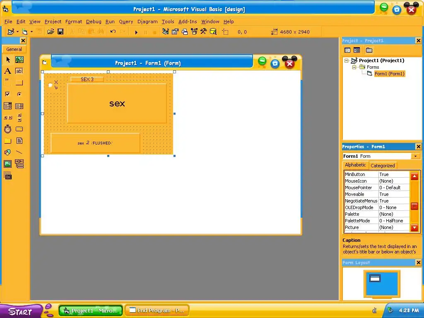Select the DriveListBox control tool
This screenshot has width=424, height=318.
[19, 129]
